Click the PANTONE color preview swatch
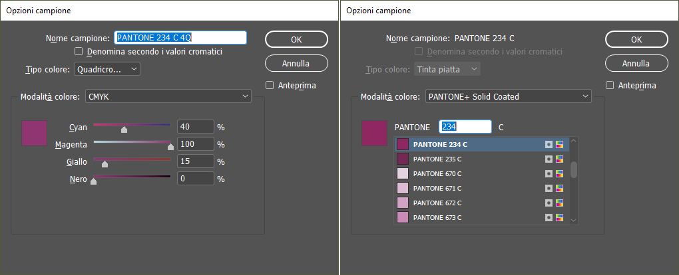The height and width of the screenshot is (275, 679). 375,133
